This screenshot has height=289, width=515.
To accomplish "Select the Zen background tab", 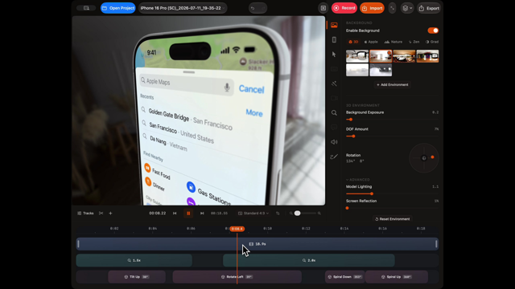I will tap(414, 42).
